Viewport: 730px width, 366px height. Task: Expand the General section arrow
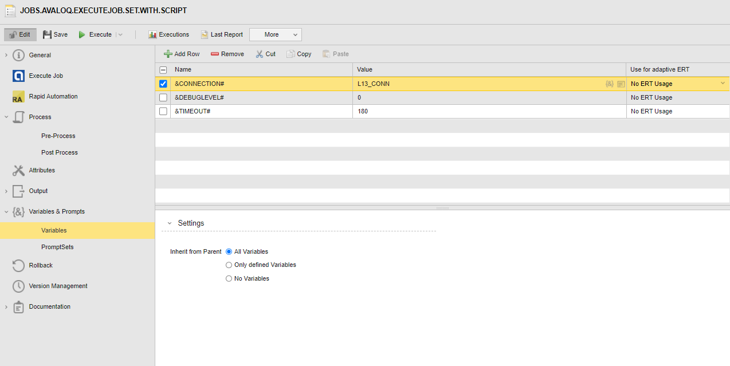[x=6, y=55]
